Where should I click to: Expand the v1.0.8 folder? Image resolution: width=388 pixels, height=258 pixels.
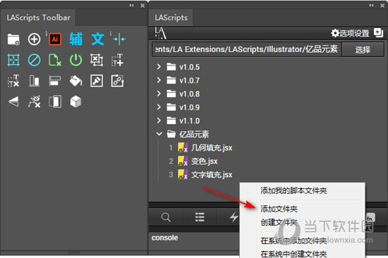pyautogui.click(x=159, y=94)
